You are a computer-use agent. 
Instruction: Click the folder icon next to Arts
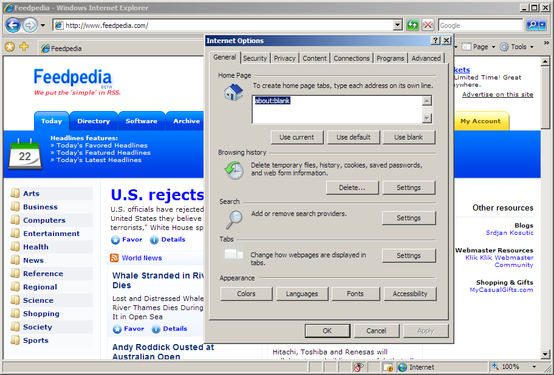(15, 194)
